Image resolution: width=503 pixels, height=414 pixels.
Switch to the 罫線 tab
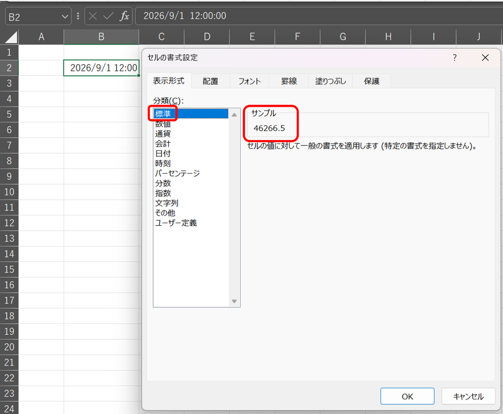click(x=289, y=81)
